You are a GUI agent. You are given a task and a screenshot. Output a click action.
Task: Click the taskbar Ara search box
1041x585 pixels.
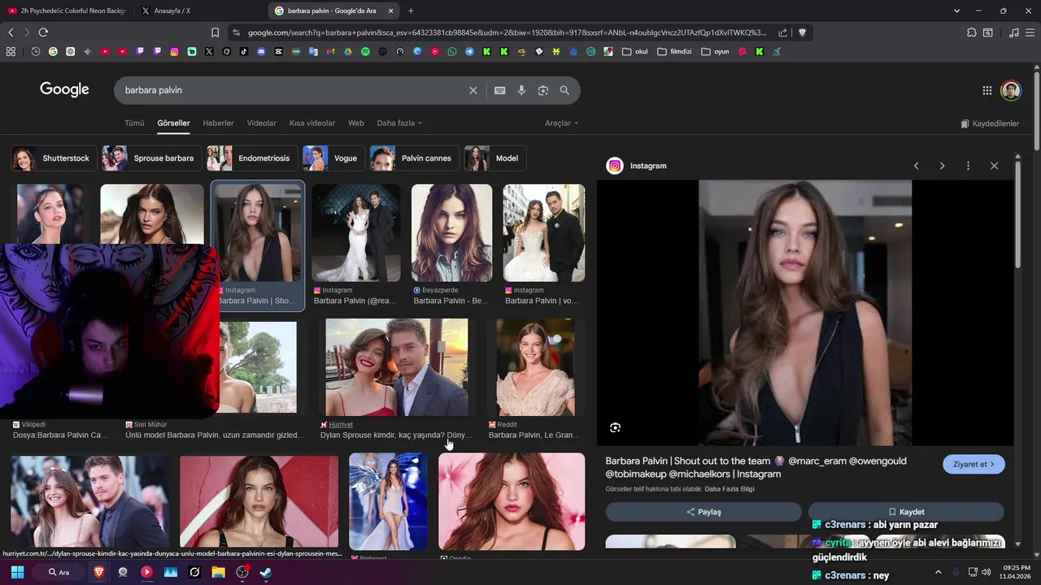59,572
